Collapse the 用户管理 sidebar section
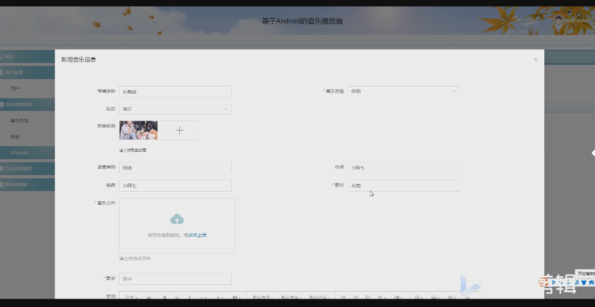This screenshot has height=307, width=595. click(27, 72)
